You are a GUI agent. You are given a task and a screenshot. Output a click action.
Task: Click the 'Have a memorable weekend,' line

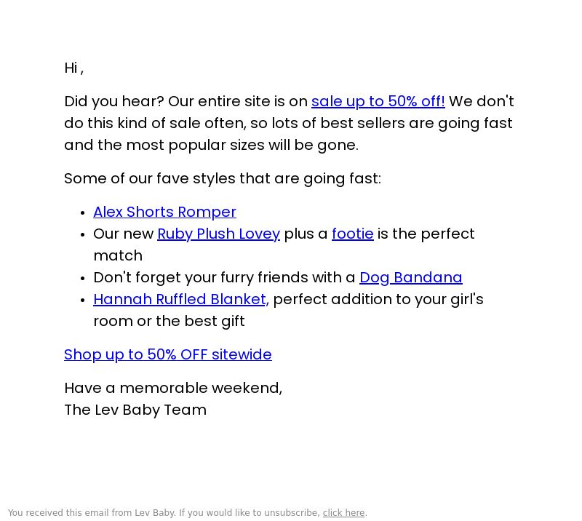173,388
